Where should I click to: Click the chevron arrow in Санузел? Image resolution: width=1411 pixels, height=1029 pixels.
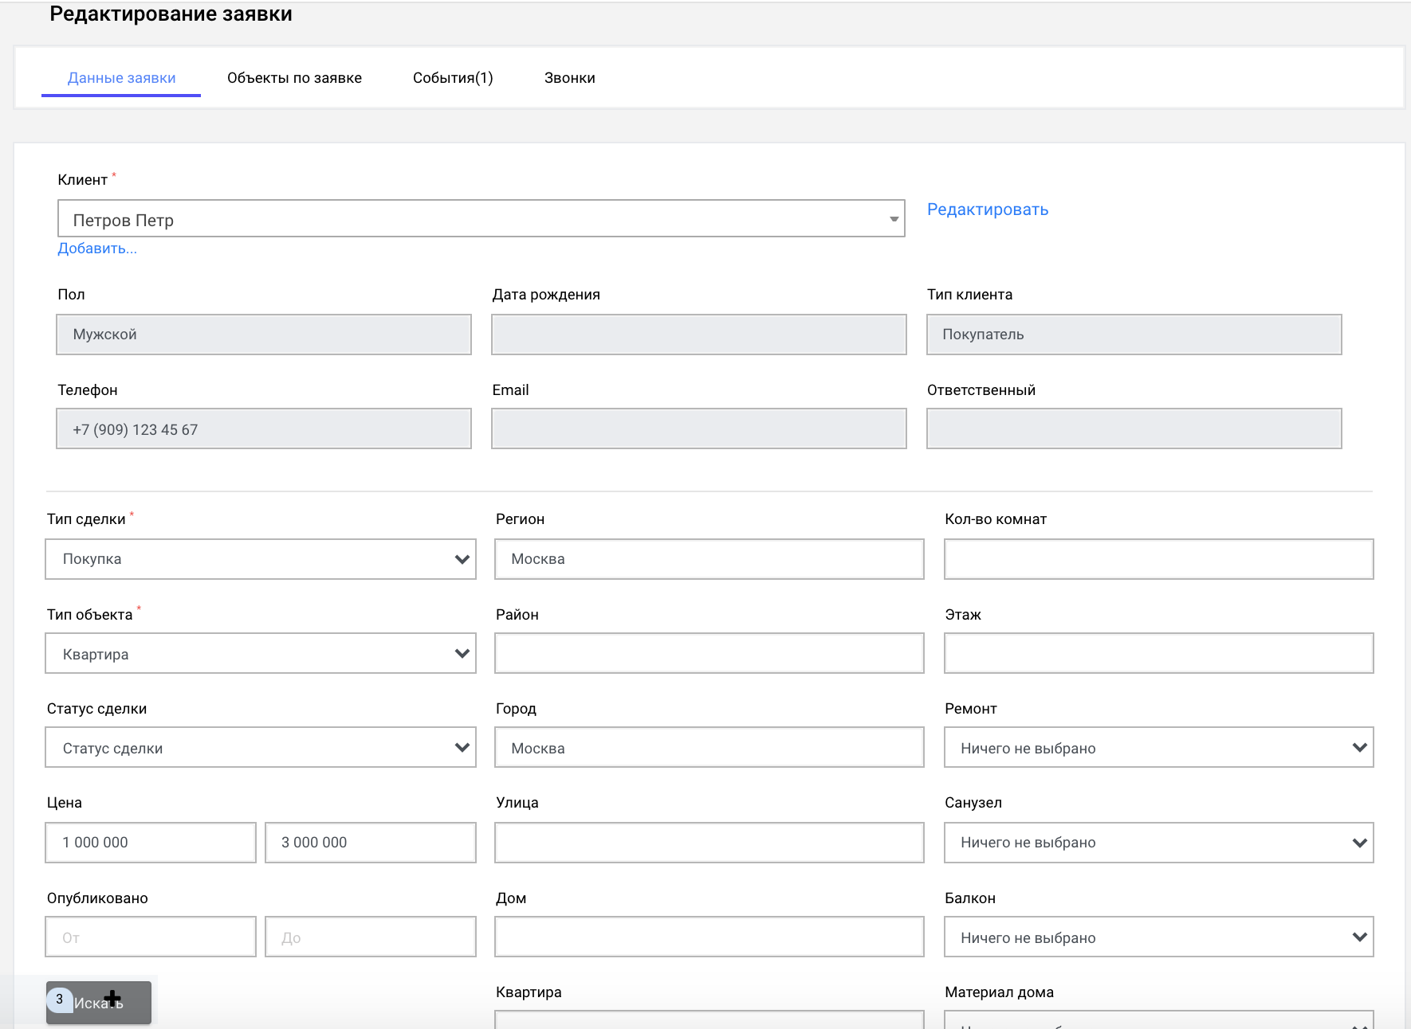click(x=1360, y=843)
